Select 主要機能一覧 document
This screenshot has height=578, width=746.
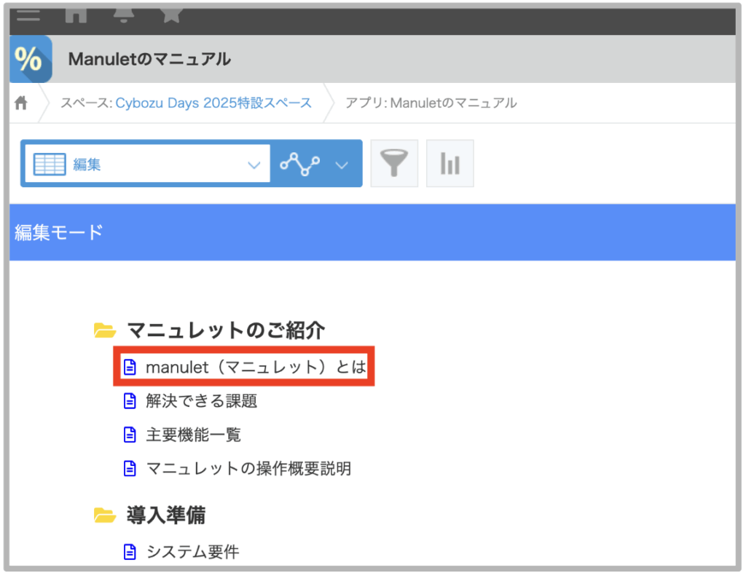tap(193, 435)
